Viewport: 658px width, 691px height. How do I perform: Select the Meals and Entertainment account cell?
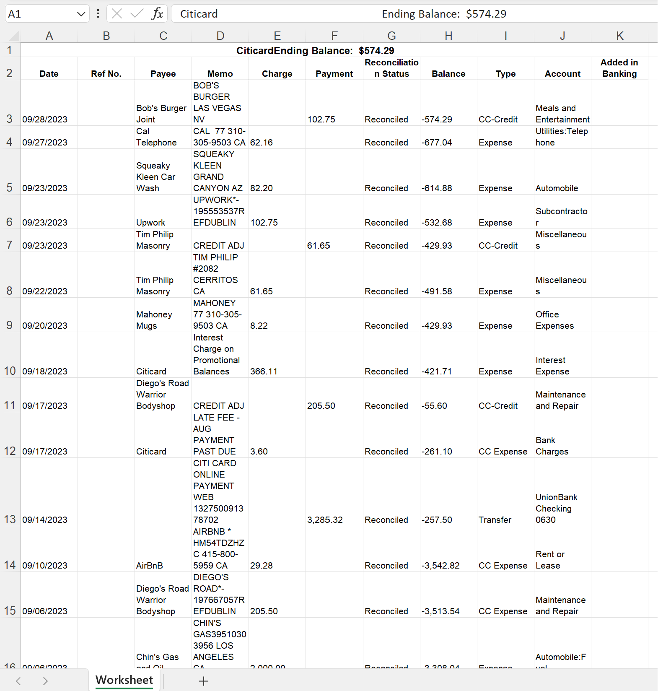pyautogui.click(x=562, y=103)
